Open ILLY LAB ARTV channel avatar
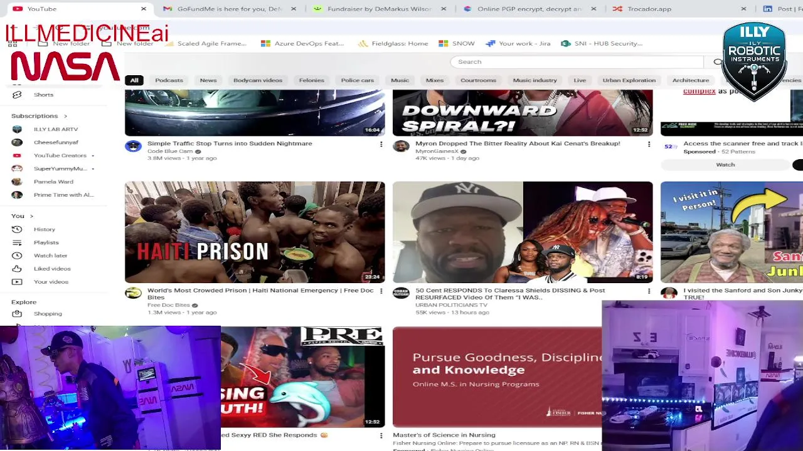803x451 pixels. [x=17, y=129]
